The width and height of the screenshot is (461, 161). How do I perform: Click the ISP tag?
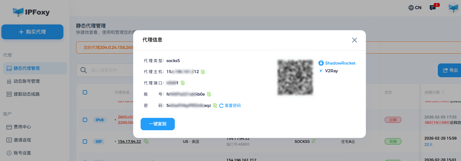coord(99,141)
